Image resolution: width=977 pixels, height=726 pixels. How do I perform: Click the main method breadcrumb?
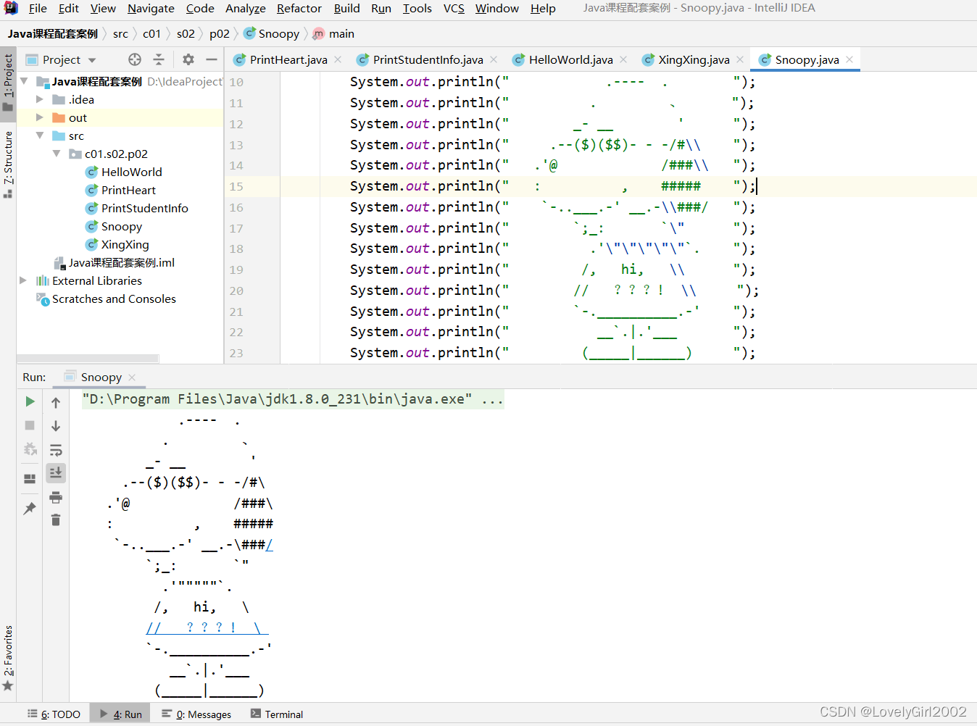tap(334, 33)
